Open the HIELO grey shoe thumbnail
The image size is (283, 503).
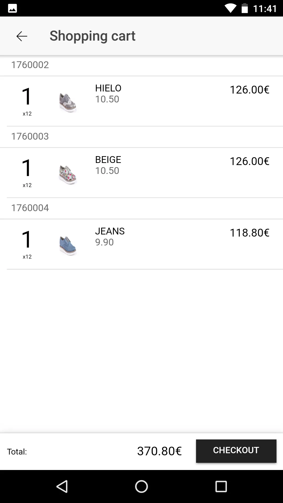68,102
